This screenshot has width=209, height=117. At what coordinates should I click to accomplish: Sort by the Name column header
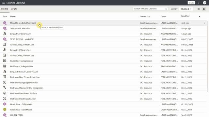tap(13, 16)
